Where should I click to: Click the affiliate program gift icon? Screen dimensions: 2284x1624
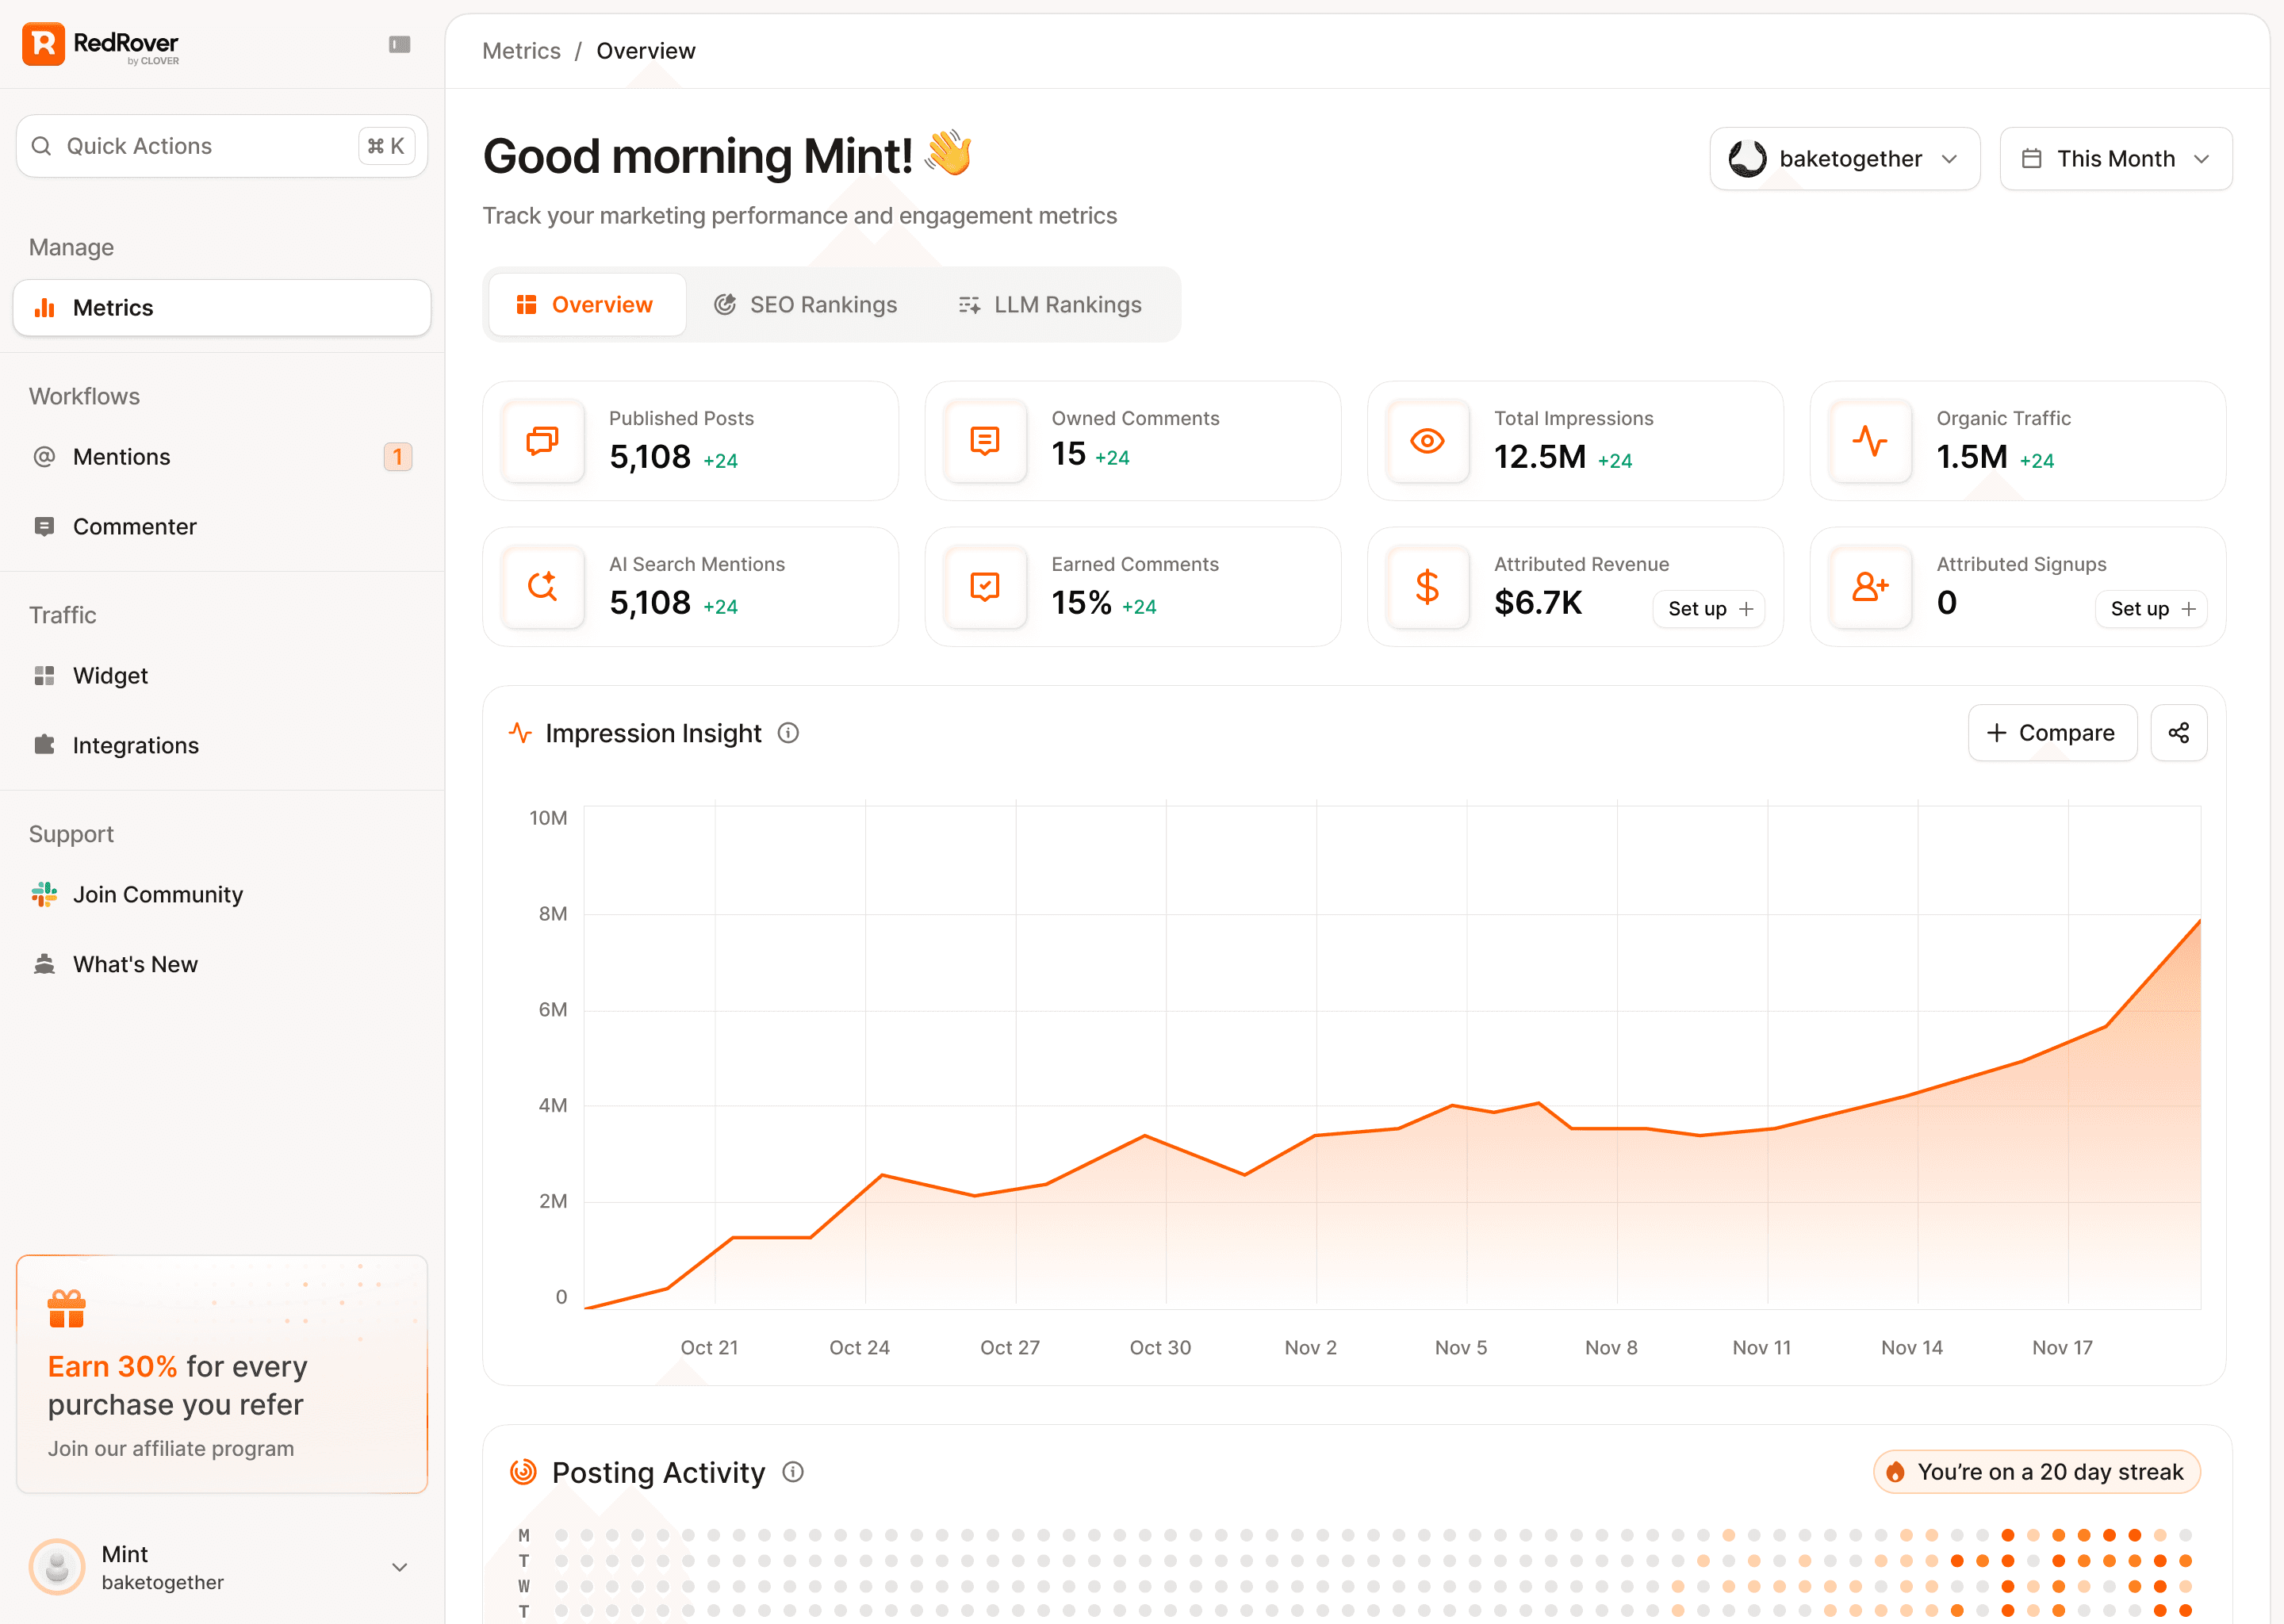pyautogui.click(x=67, y=1308)
